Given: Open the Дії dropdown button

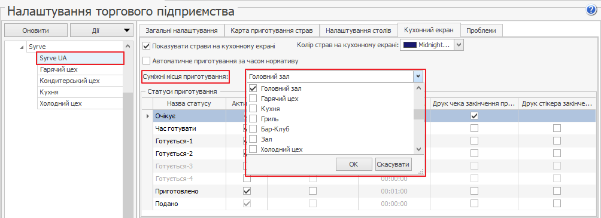Looking at the screenshot, I should click(101, 30).
